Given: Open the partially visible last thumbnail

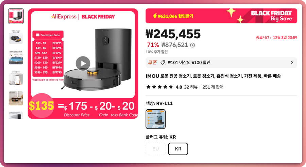Looking at the screenshot, I should 16,115.
